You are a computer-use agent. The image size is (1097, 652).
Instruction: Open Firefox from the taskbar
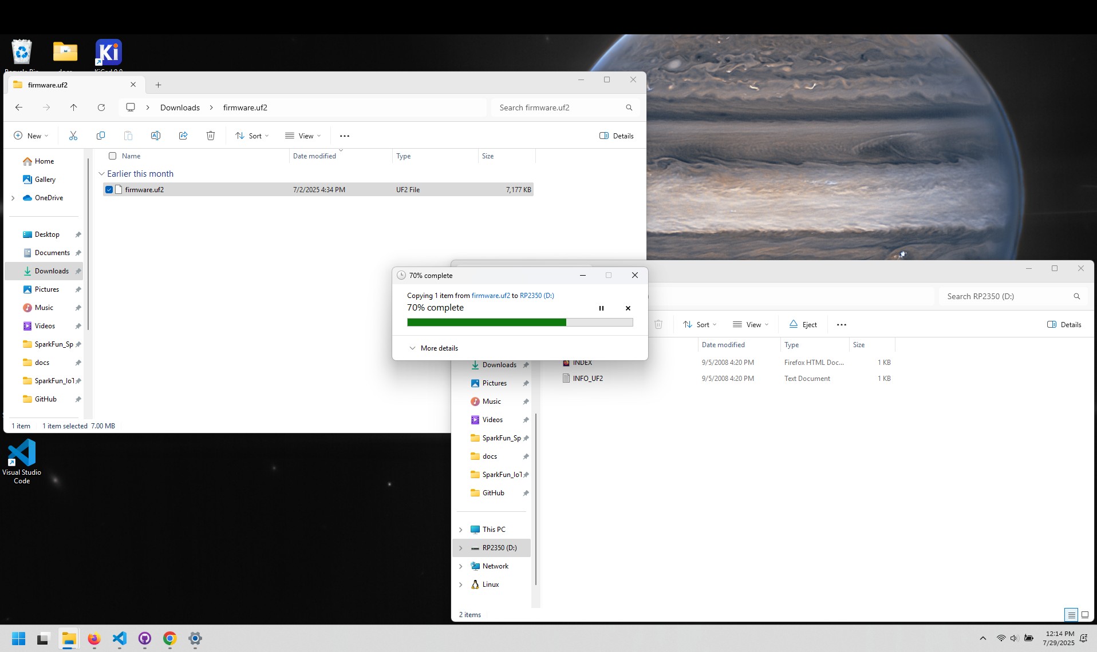tap(94, 638)
